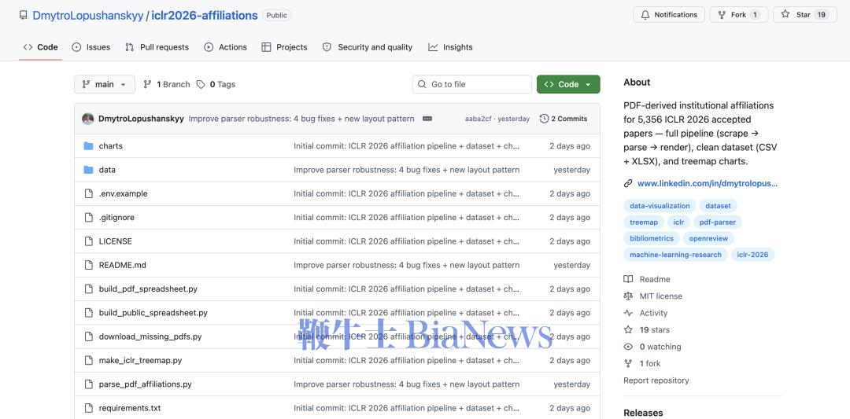This screenshot has height=419, width=850.
Task: Click the clock history icon beside 2 Commits
Action: tap(545, 119)
